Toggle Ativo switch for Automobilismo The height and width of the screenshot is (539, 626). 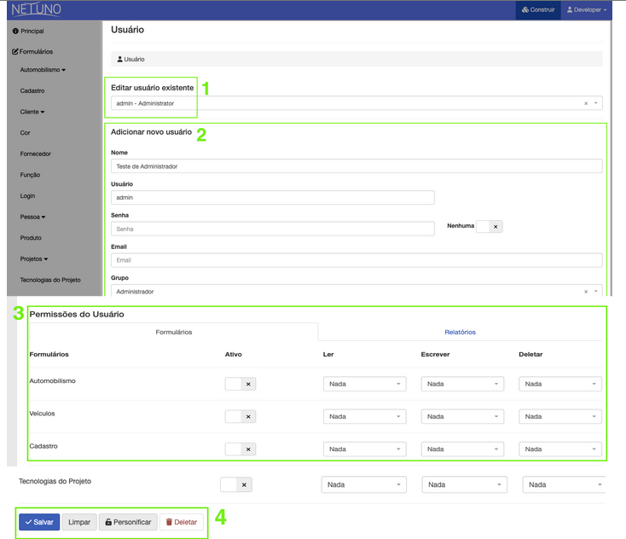click(240, 385)
